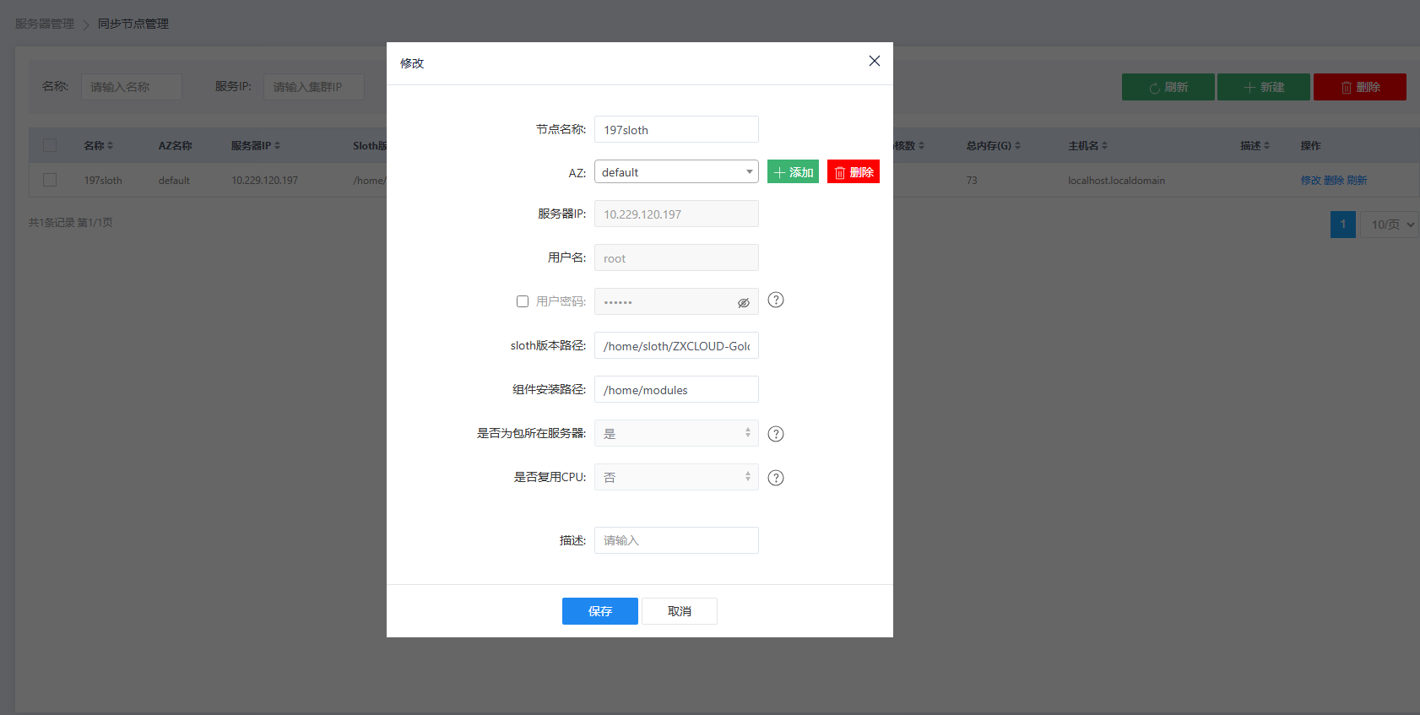Screen dimensions: 1420x715
Task: Click the green 添加 button next to AZ
Action: [x=793, y=171]
